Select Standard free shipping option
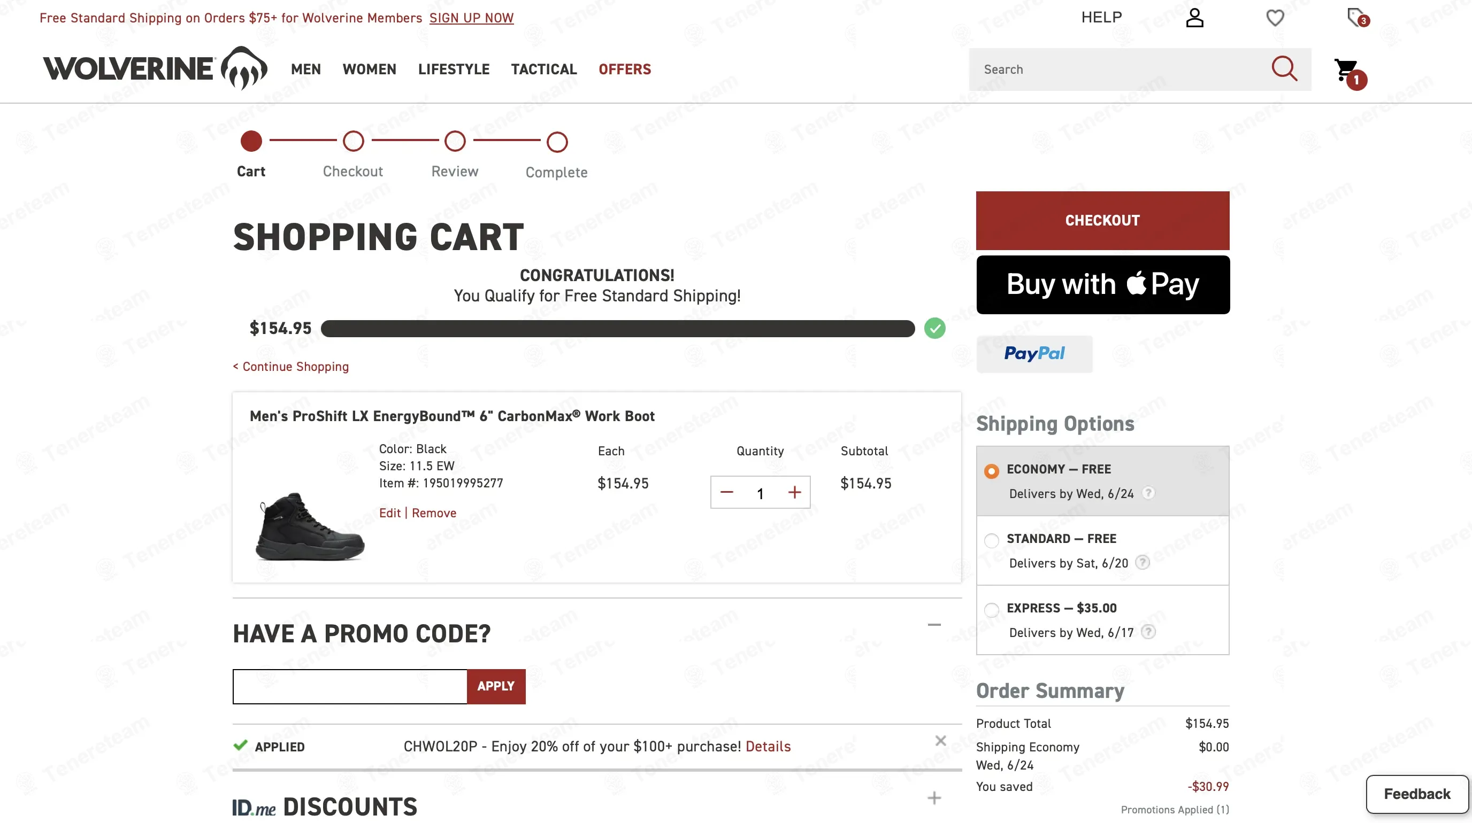This screenshot has width=1472, height=823. (992, 540)
